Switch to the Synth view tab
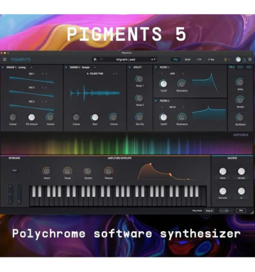 pyautogui.click(x=188, y=60)
